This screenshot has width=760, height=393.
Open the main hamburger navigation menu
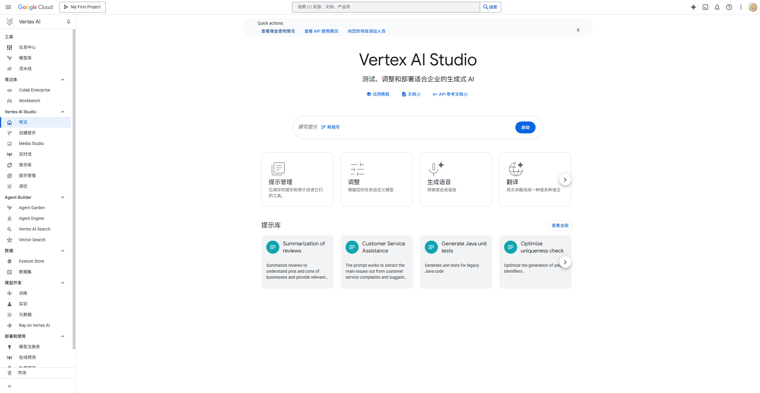pyautogui.click(x=8, y=7)
